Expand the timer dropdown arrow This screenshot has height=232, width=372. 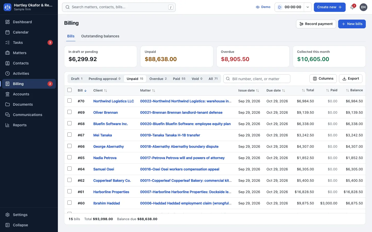308,7
